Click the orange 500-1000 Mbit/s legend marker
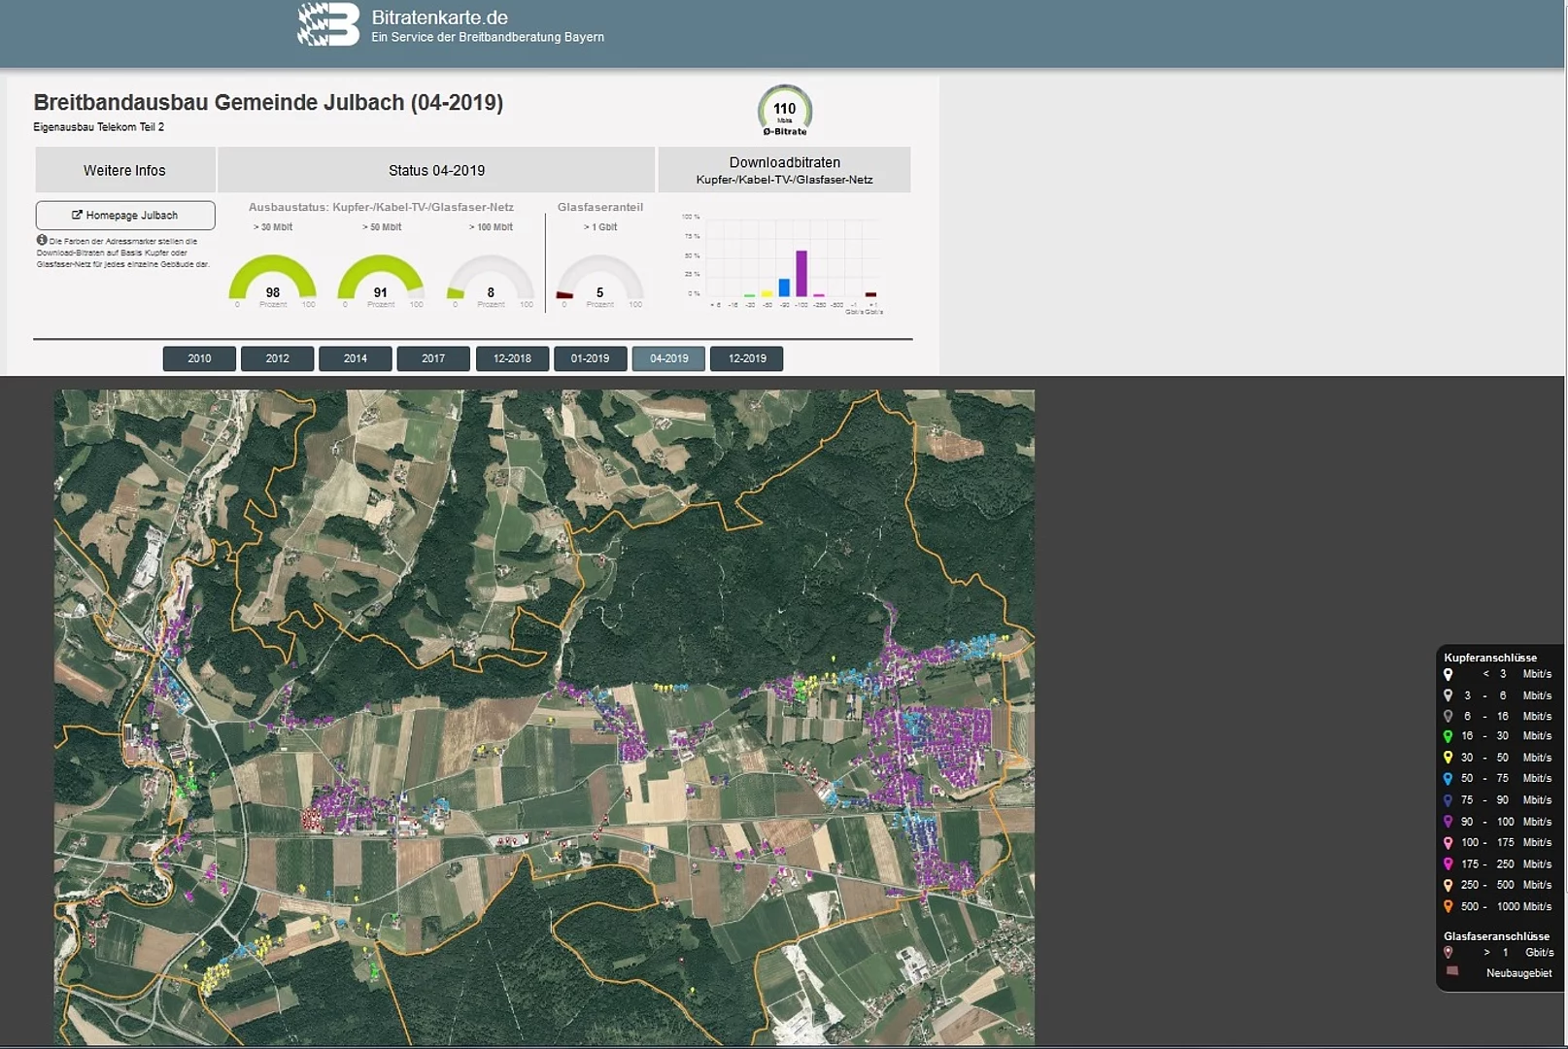 (1448, 906)
